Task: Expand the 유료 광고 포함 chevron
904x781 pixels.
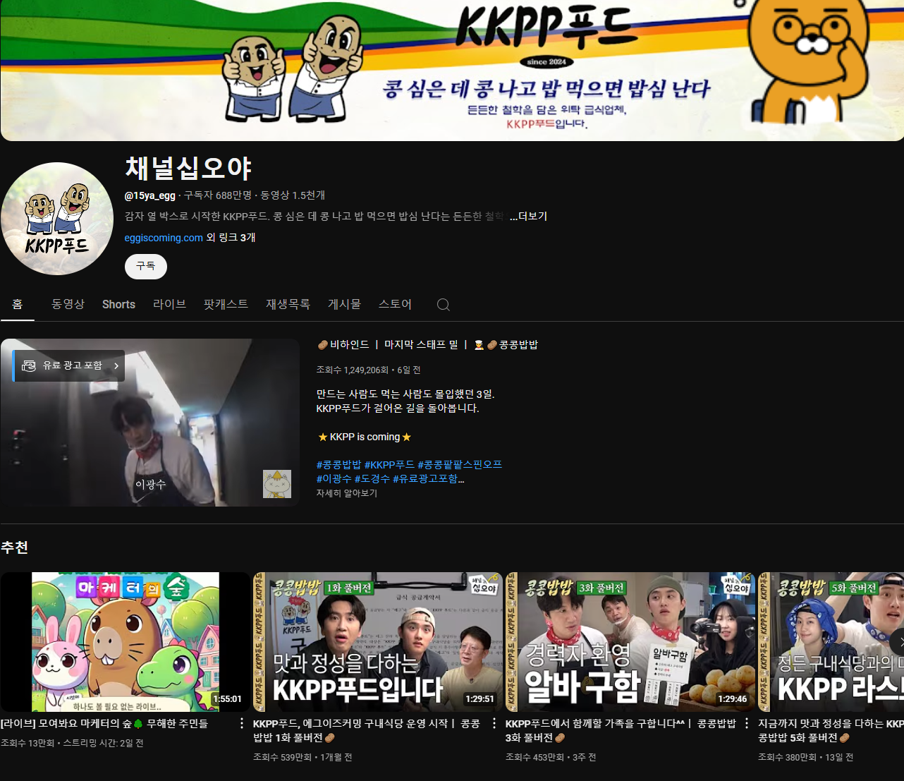Action: tap(116, 365)
